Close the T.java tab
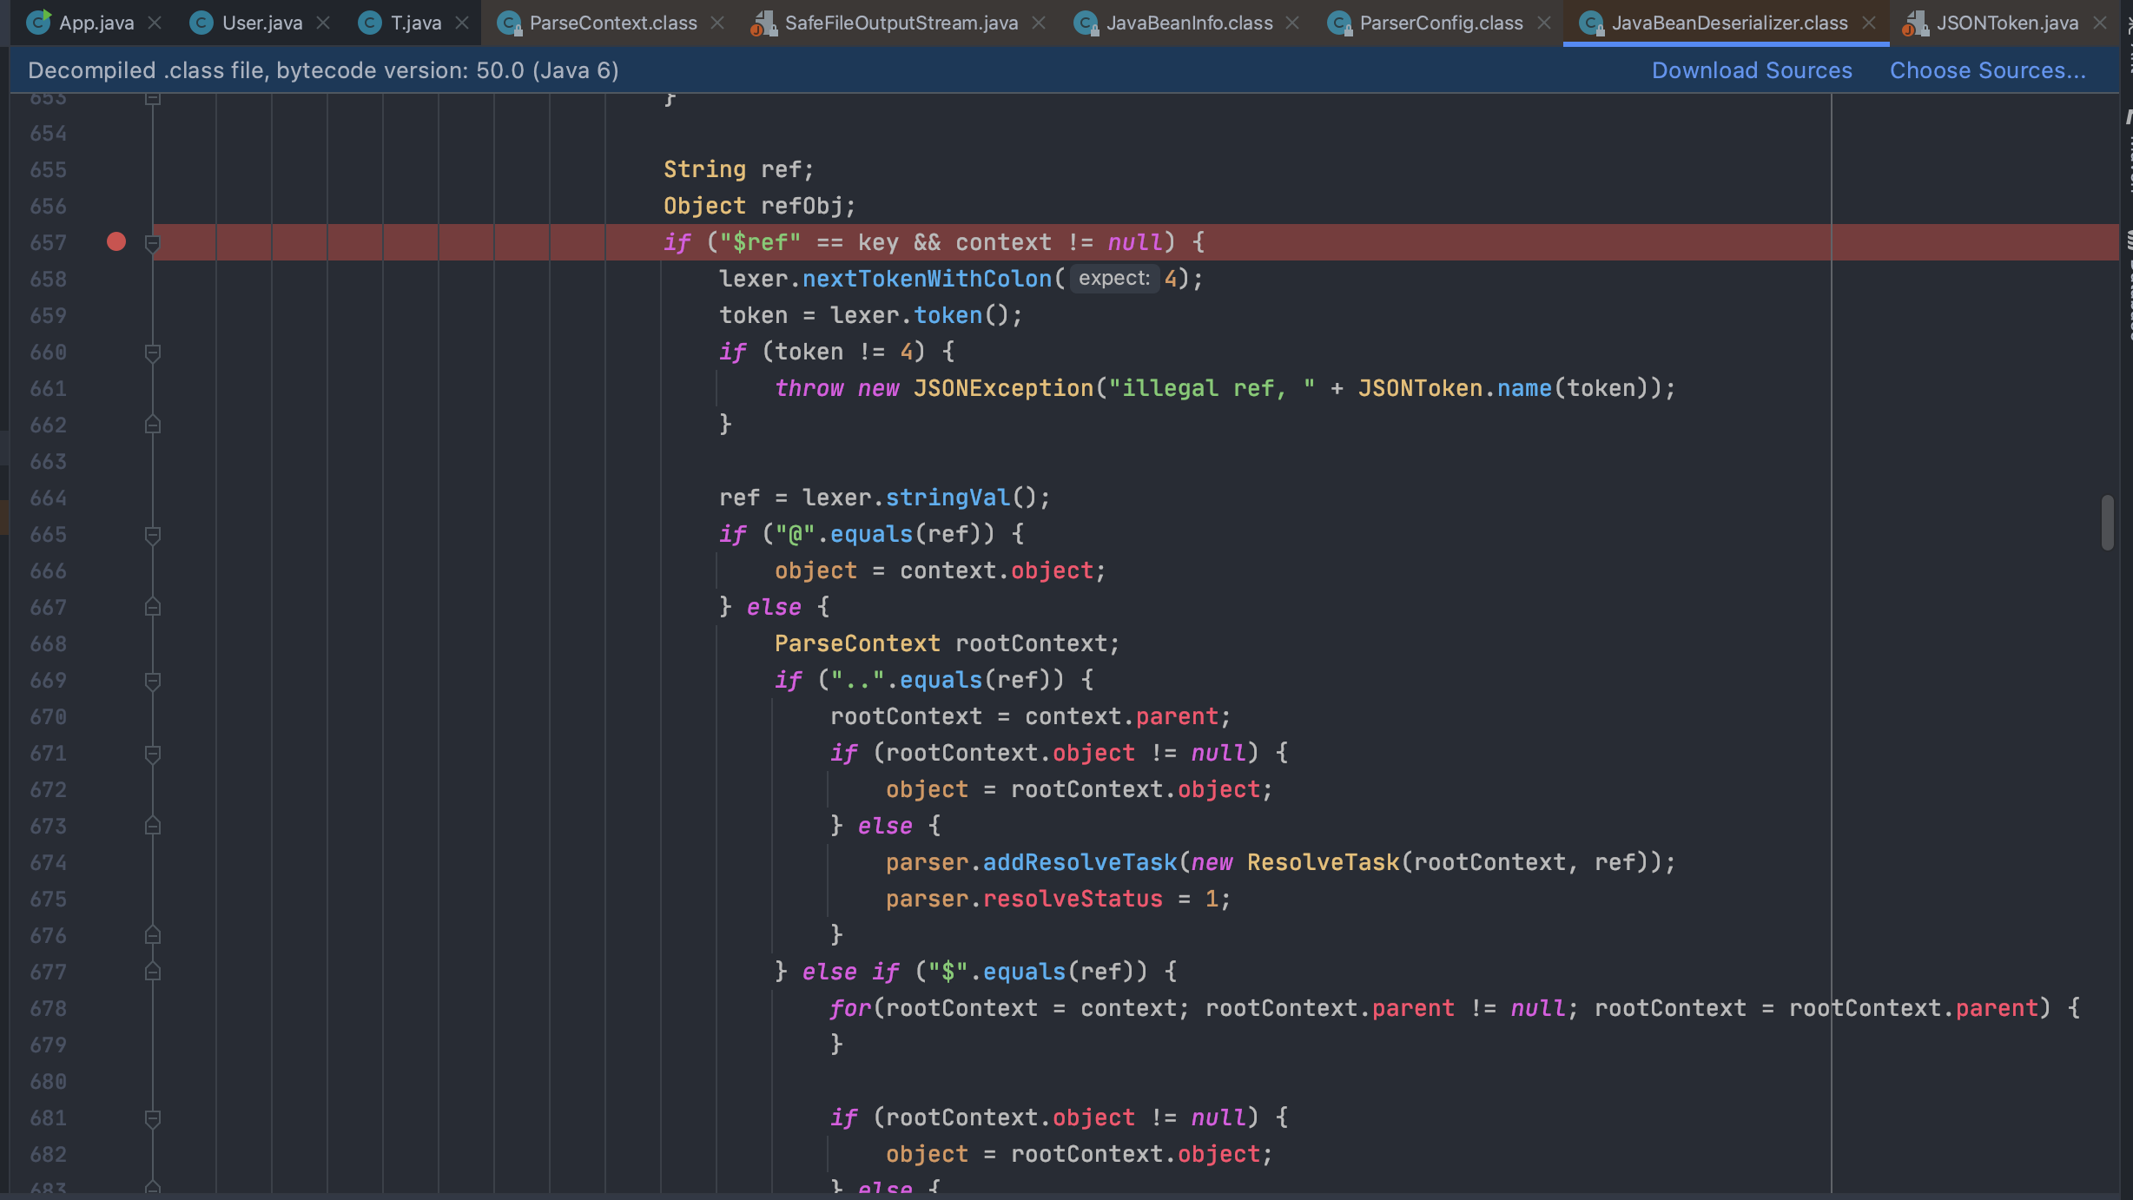Viewport: 2133px width, 1200px height. pyautogui.click(x=462, y=23)
